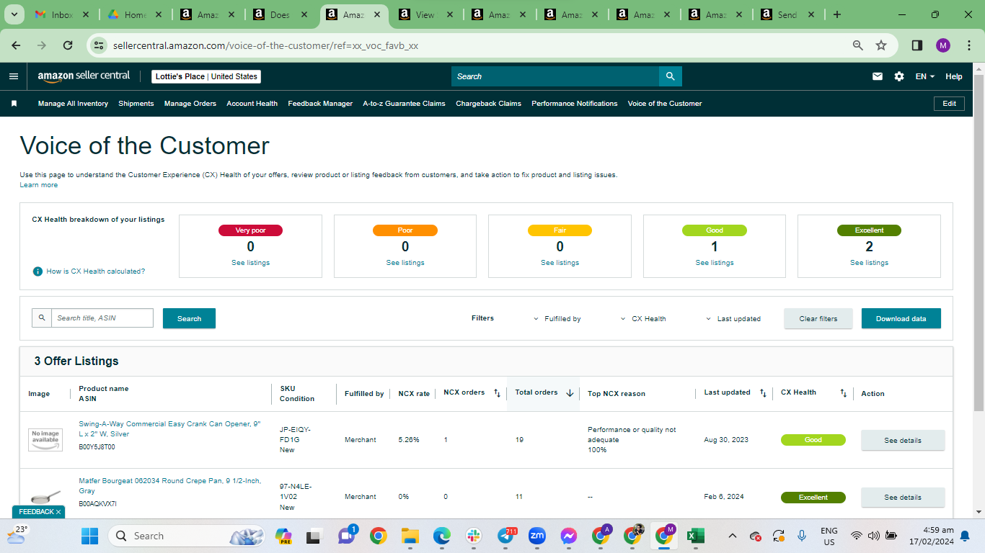Screen dimensions: 985x553
Task: Open Excel from the taskbar
Action: 695,536
